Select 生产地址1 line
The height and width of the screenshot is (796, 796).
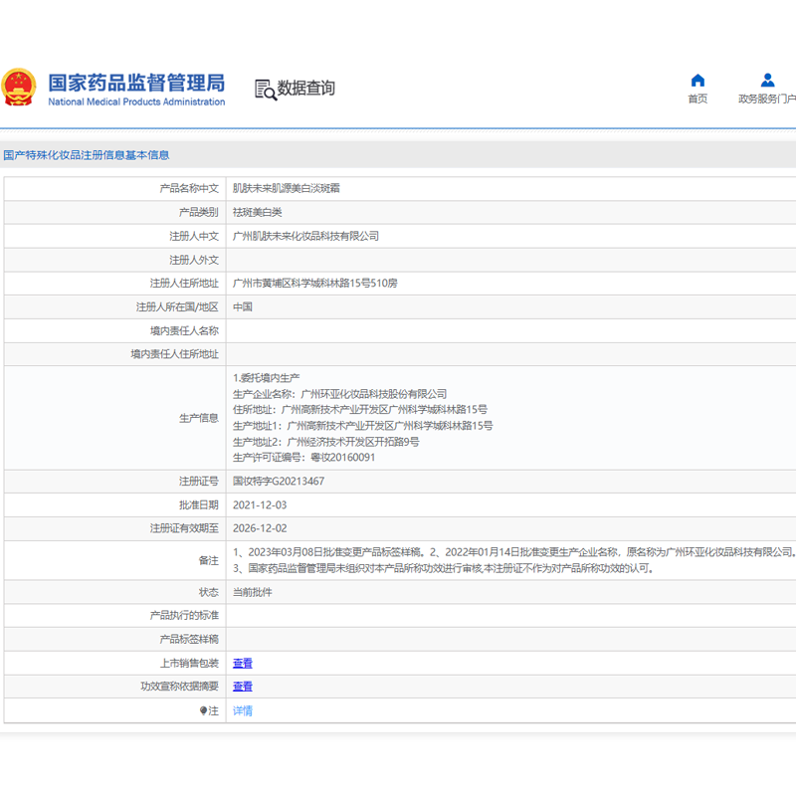click(363, 426)
